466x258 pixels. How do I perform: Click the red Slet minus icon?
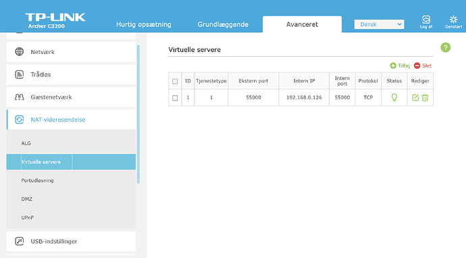click(417, 66)
